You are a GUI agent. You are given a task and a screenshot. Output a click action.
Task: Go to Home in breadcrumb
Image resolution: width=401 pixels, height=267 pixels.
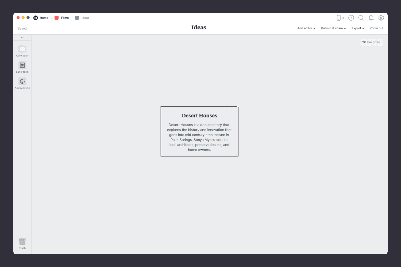(44, 18)
